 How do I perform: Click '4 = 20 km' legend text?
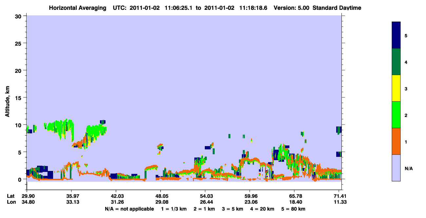click(x=262, y=209)
